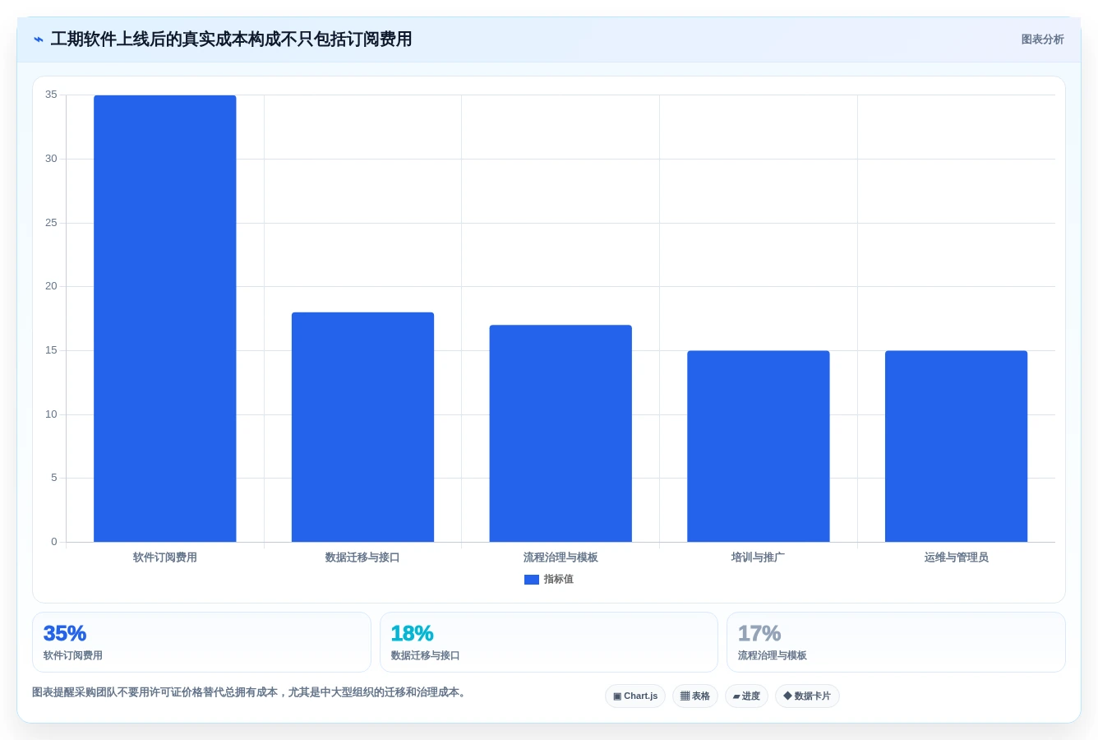
Task: Click the lightning icon beside the title
Action: pyautogui.click(x=39, y=39)
